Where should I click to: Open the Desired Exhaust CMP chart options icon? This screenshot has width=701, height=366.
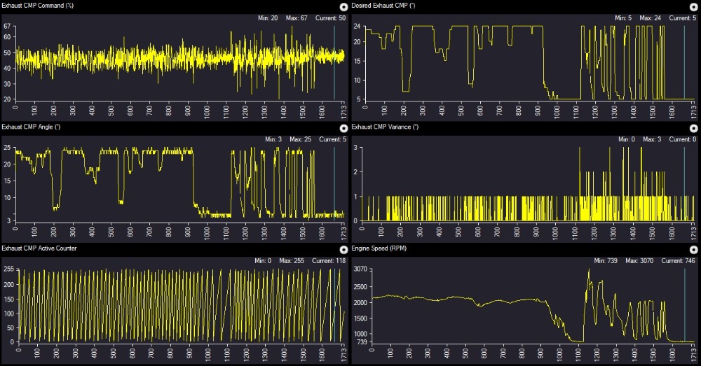pyautogui.click(x=693, y=6)
